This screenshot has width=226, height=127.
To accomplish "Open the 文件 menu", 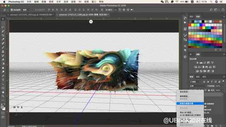I will tap(29, 2).
